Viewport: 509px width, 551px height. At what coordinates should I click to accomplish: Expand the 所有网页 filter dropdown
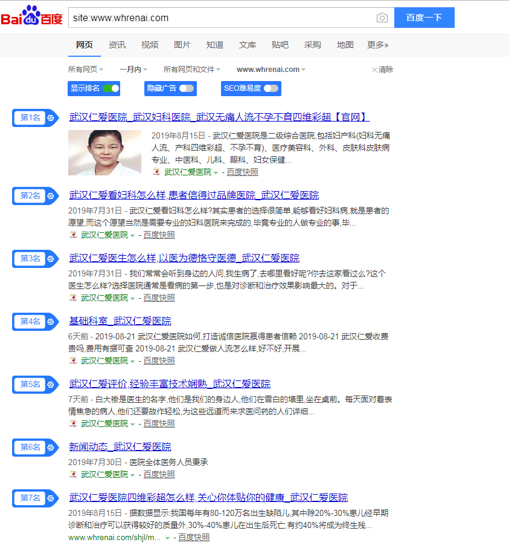click(86, 70)
